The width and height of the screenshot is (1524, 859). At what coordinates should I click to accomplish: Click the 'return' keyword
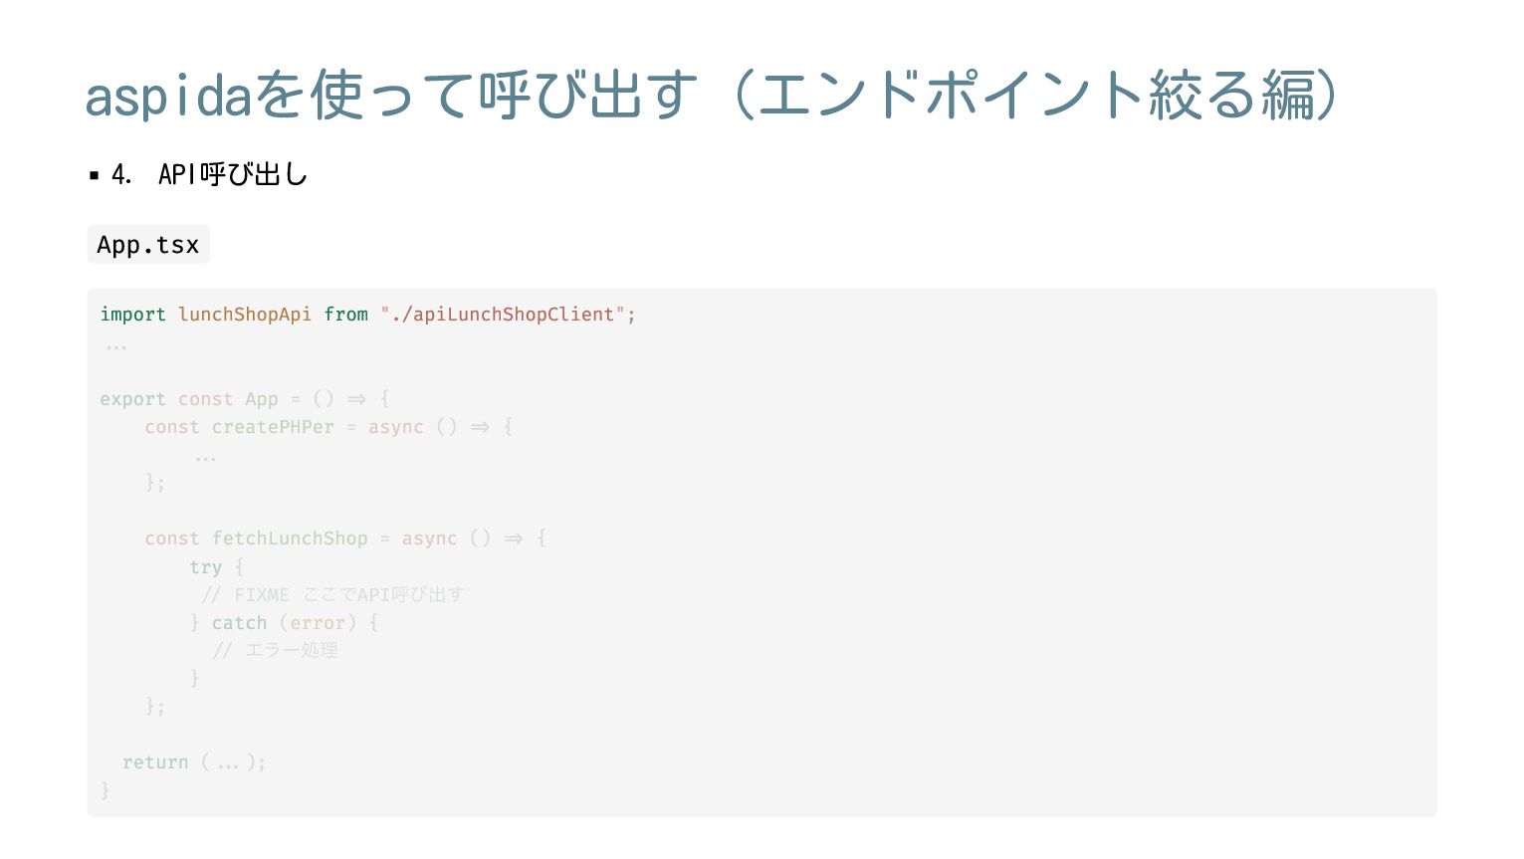[155, 762]
